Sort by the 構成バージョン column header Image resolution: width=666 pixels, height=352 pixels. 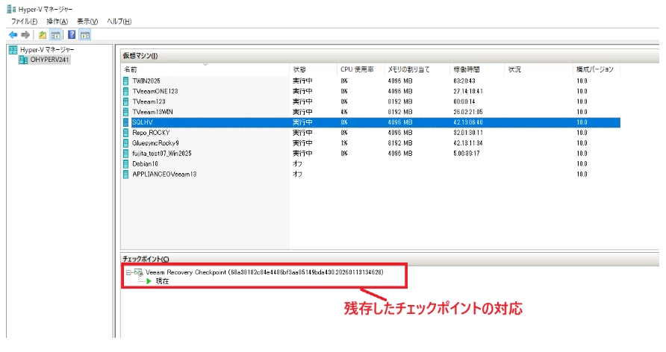pyautogui.click(x=597, y=69)
